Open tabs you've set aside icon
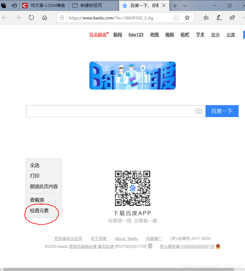 pyautogui.click(x=3, y=6)
